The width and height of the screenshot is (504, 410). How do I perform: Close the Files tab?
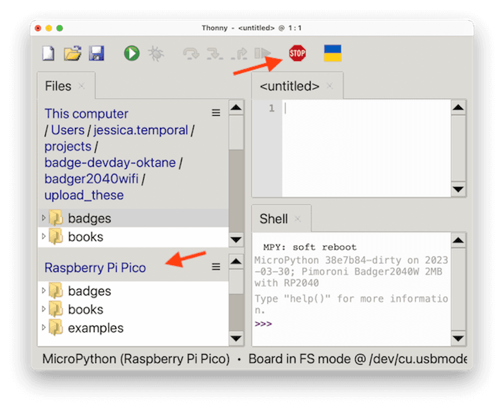pos(81,86)
